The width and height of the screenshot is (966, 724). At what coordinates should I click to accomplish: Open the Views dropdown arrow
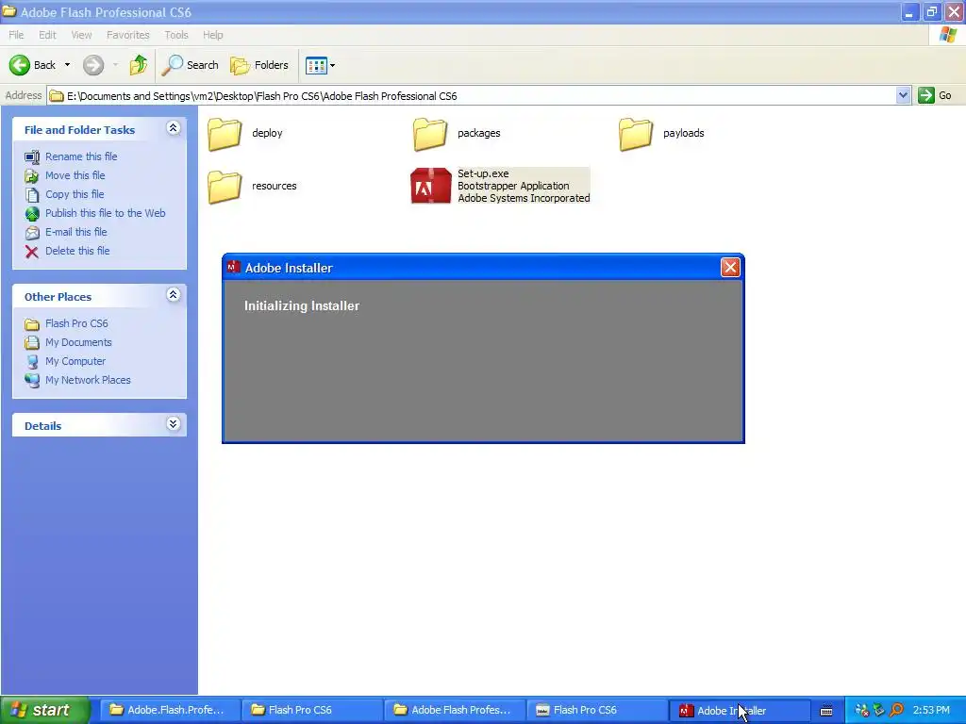pos(332,65)
